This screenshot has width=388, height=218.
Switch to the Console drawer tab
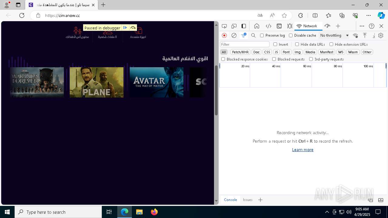click(230, 200)
